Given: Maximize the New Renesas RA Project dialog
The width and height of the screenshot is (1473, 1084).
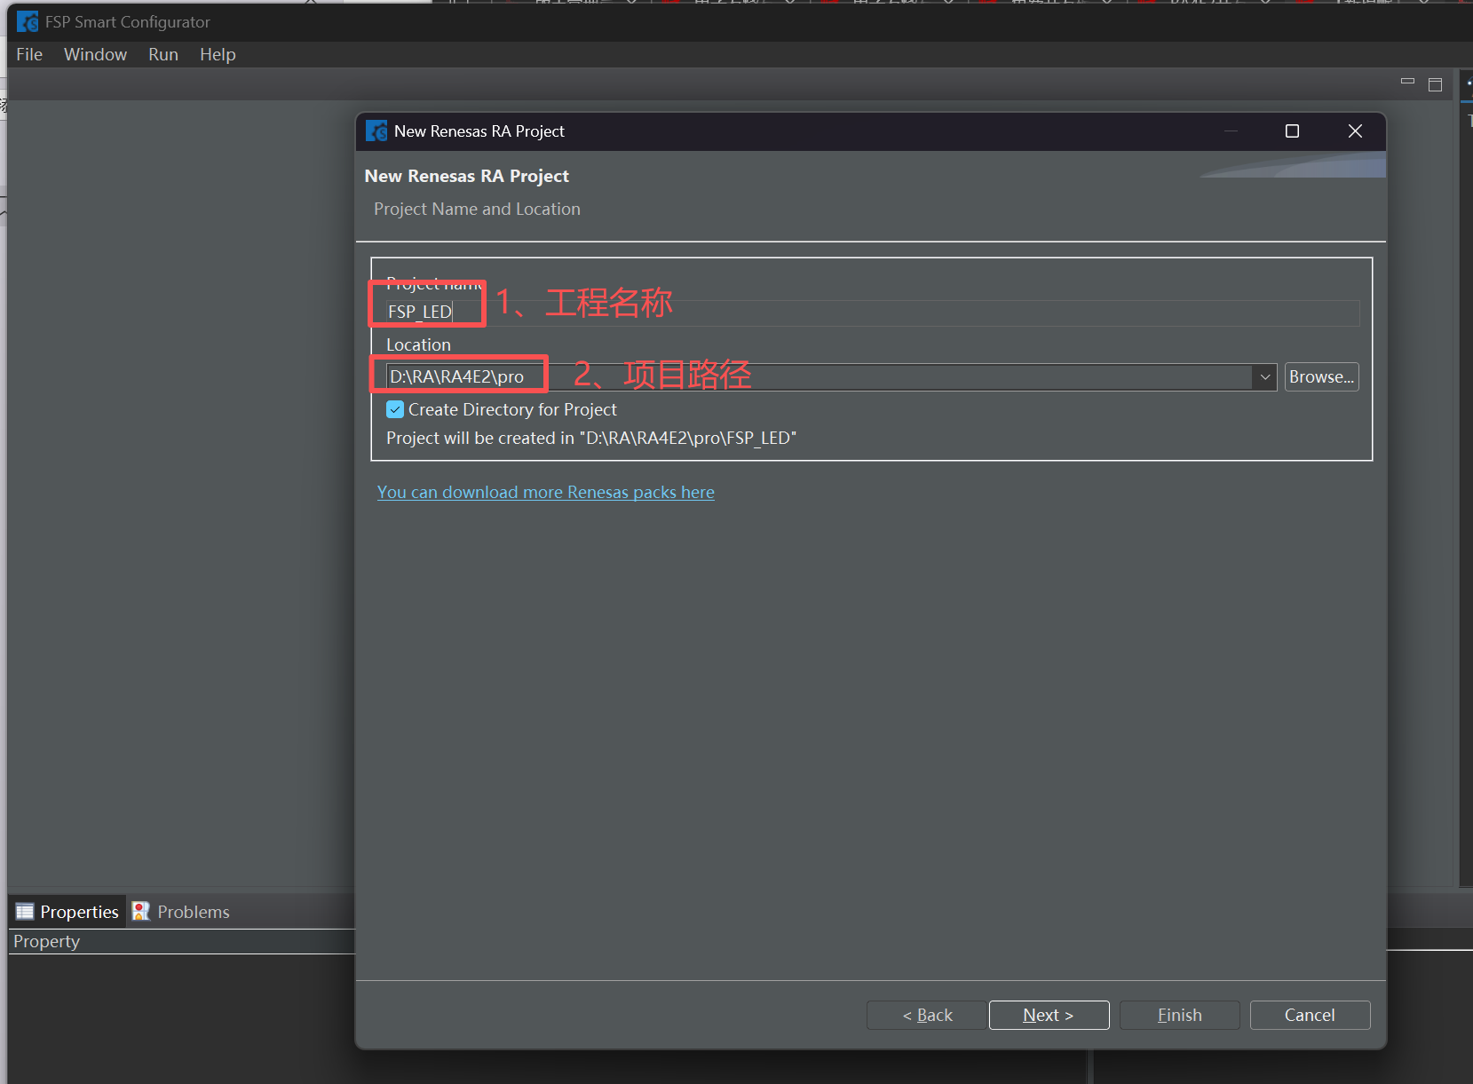Looking at the screenshot, I should pos(1292,131).
